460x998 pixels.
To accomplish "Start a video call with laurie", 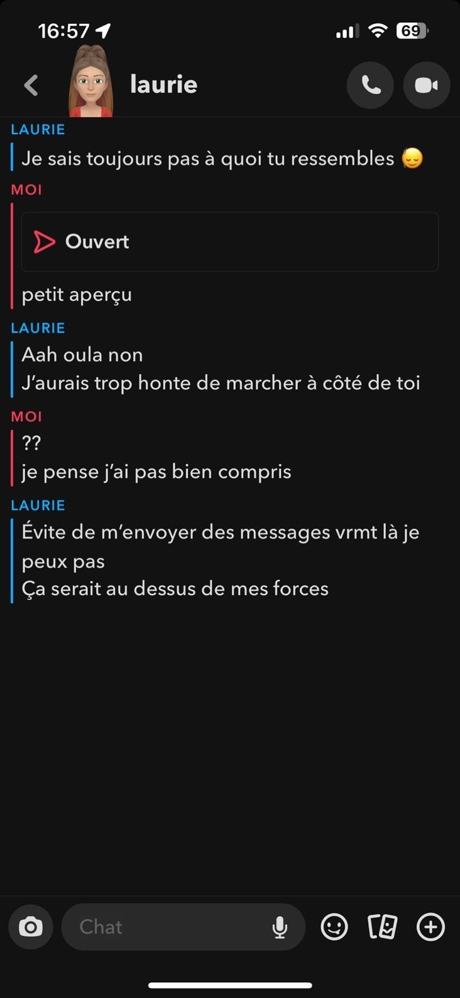I will (x=427, y=85).
